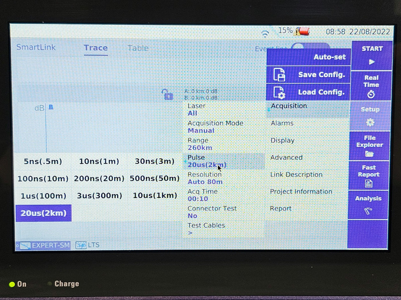Open the File Explorer
This screenshot has width=401, height=300.
(x=369, y=146)
